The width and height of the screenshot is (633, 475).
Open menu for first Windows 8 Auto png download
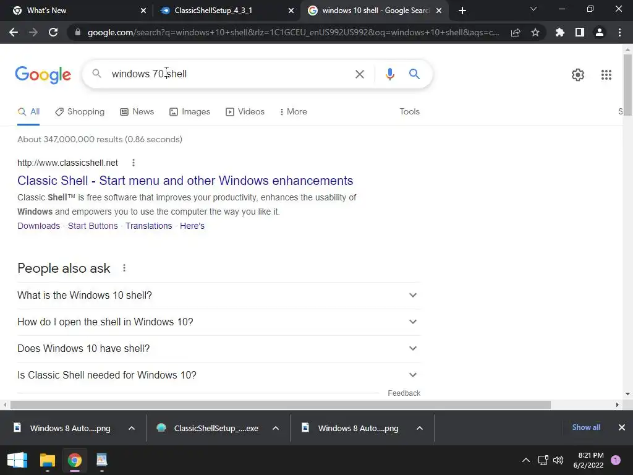tap(132, 428)
